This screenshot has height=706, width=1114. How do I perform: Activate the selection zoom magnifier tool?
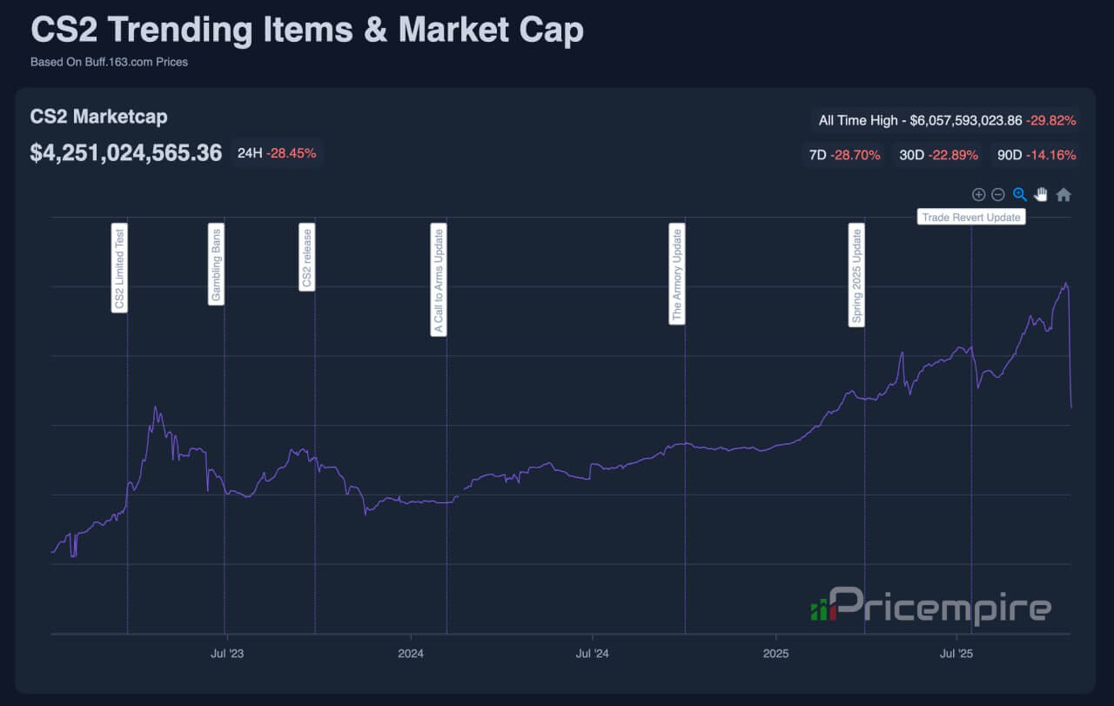1020,195
